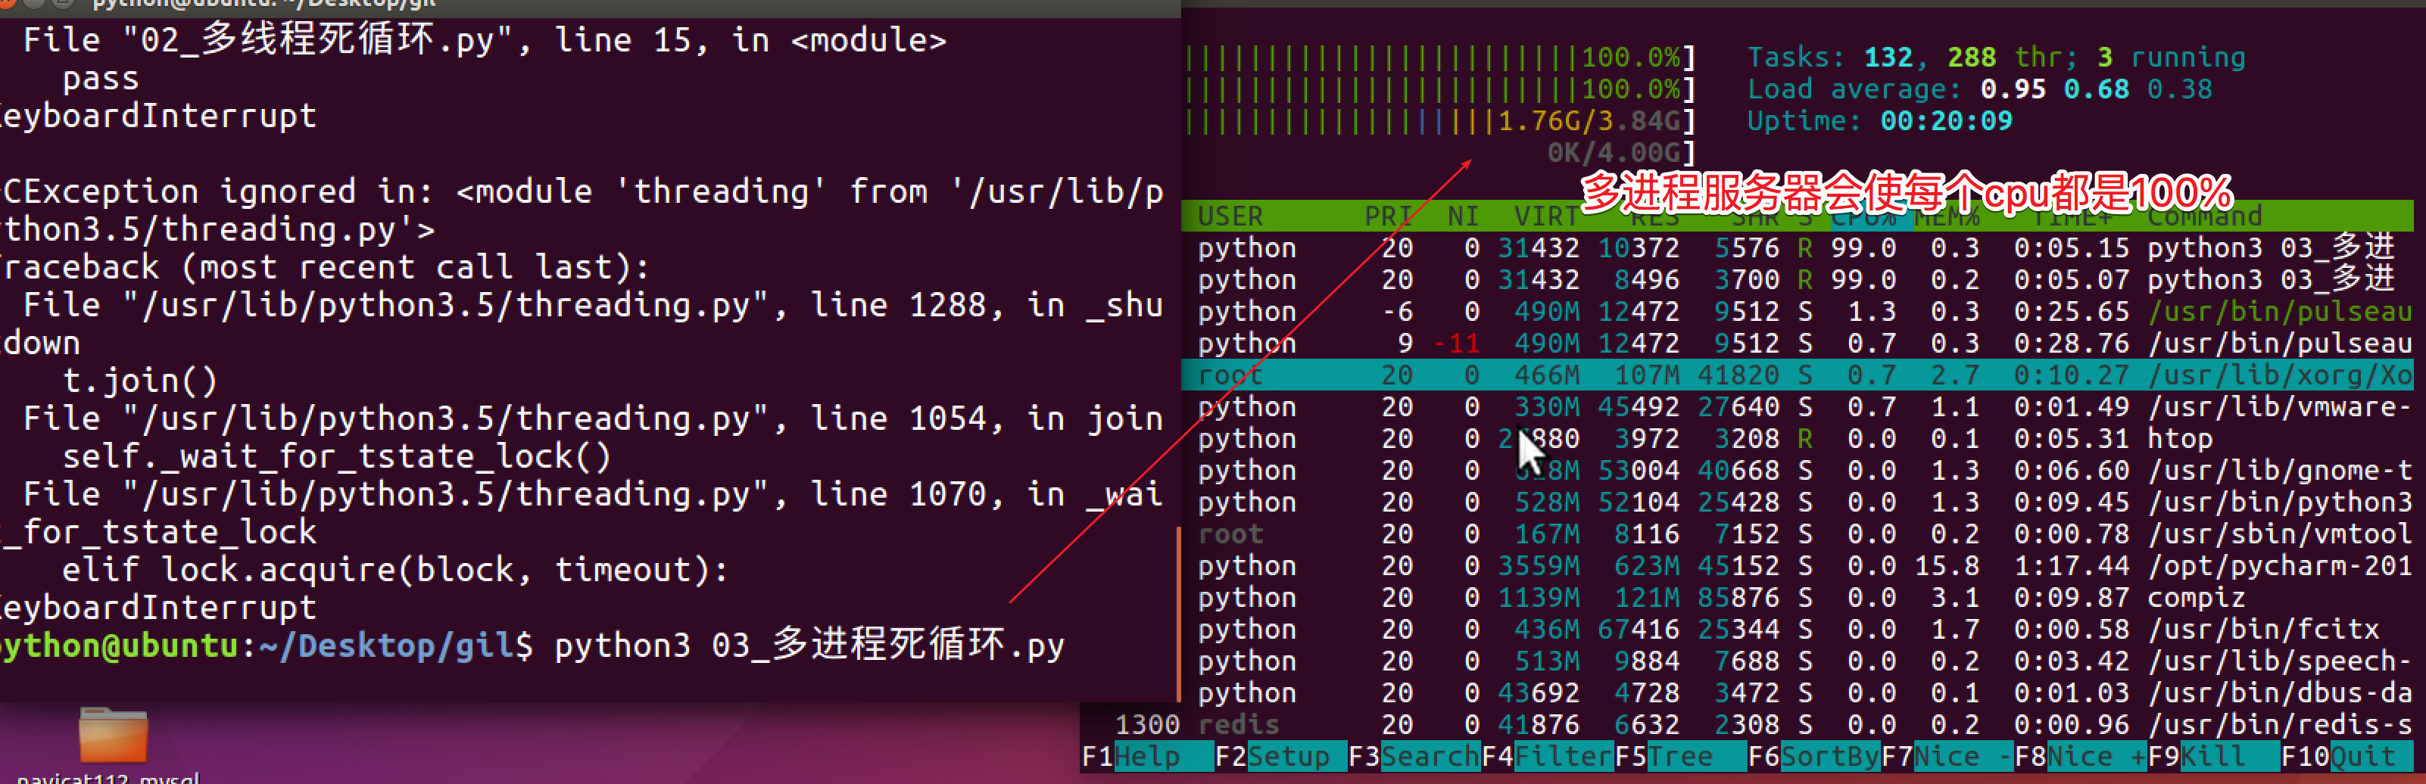Click F8 Nice + in htop
2426x784 pixels.
tap(2081, 756)
